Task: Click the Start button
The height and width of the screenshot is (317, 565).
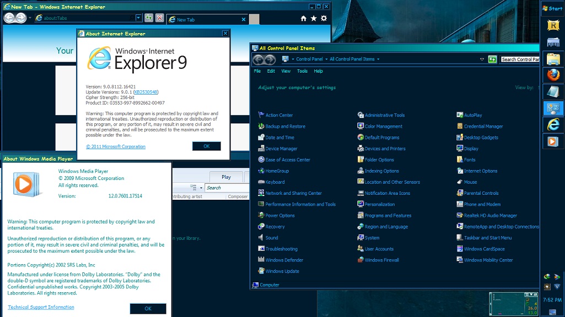Action: (x=553, y=8)
